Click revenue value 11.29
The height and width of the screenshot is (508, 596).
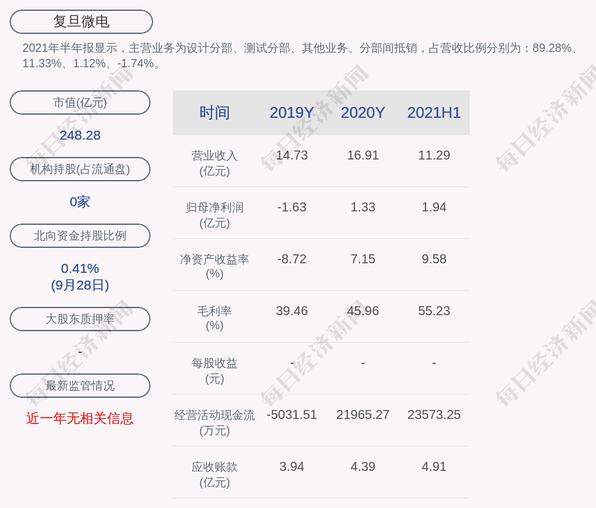point(434,156)
